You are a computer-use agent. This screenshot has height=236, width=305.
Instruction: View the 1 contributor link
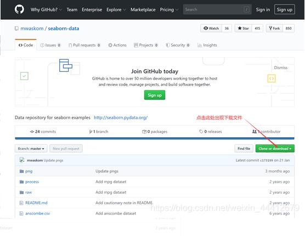266,132
